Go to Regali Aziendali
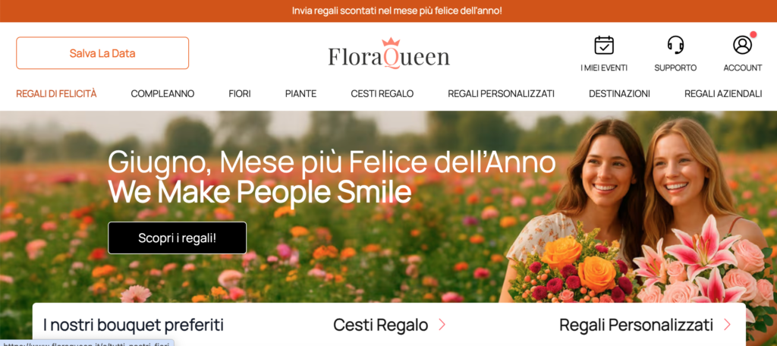Screen dimensions: 777x346 point(723,93)
